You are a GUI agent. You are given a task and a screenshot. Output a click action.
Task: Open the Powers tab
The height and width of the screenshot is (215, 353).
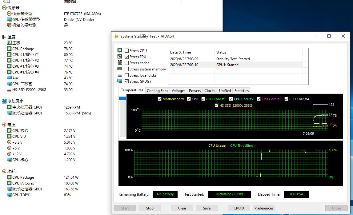point(195,91)
